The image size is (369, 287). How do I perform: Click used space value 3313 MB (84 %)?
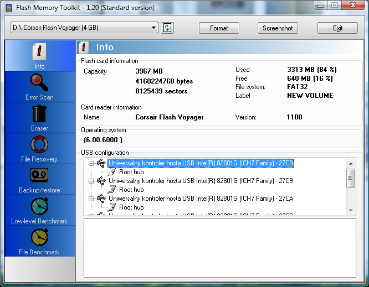[x=312, y=70]
